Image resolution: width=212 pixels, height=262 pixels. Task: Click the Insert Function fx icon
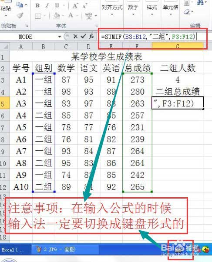[x=91, y=36]
